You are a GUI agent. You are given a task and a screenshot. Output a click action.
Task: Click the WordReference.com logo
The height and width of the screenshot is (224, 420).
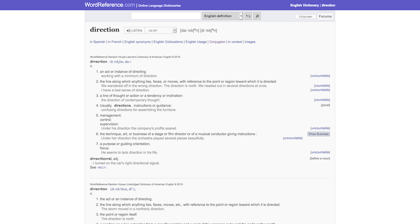pyautogui.click(x=109, y=5)
